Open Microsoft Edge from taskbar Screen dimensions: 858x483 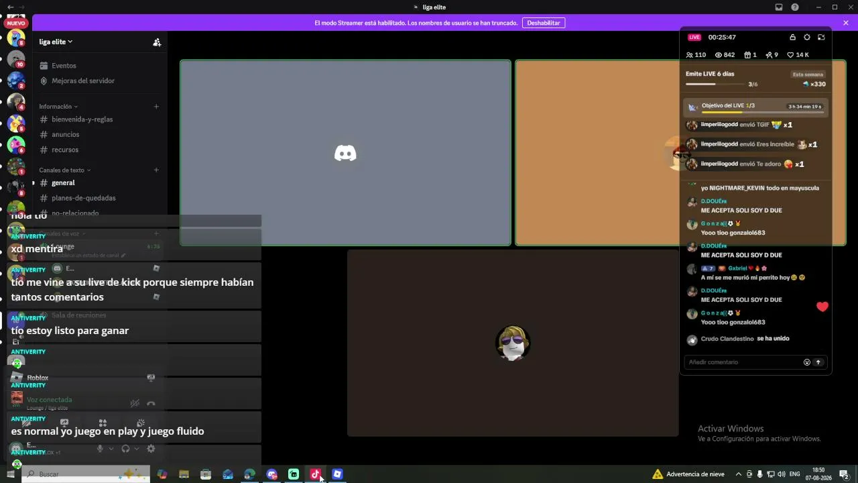[x=249, y=474]
